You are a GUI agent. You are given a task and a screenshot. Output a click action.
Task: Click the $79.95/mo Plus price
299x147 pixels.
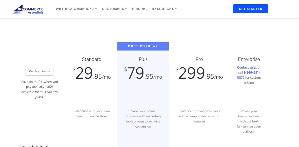click(x=143, y=73)
